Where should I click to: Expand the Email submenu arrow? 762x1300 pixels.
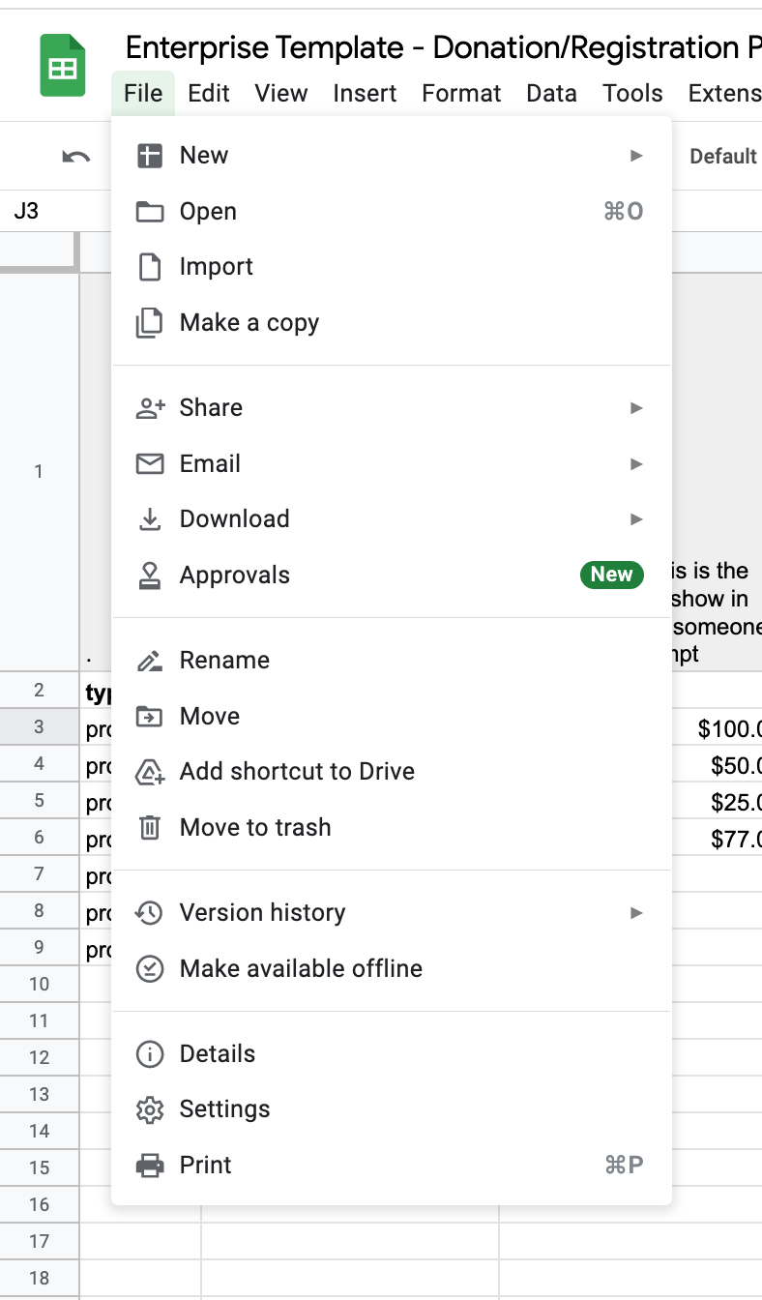(x=636, y=464)
